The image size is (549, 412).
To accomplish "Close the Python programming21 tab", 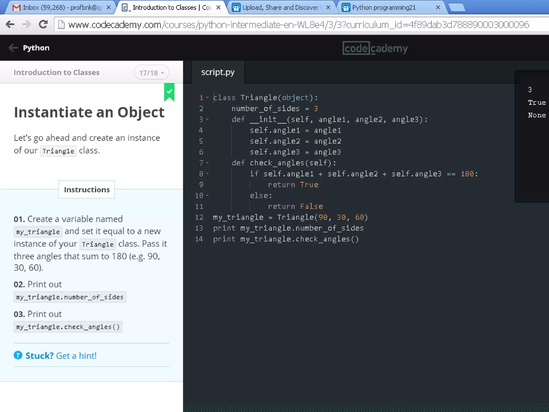I will pyautogui.click(x=438, y=8).
